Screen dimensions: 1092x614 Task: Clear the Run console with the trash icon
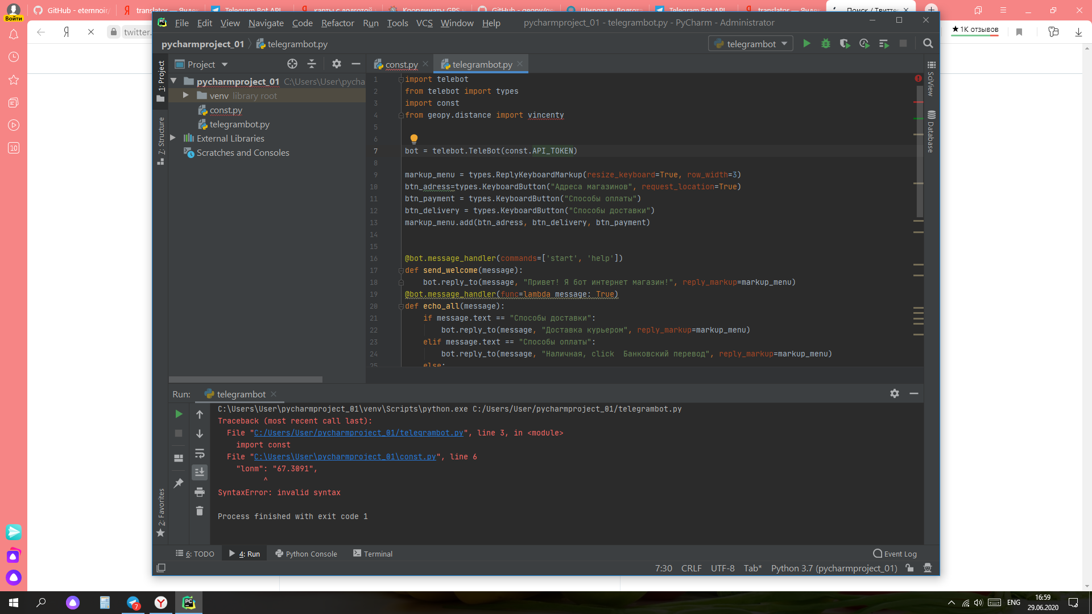[x=200, y=511]
